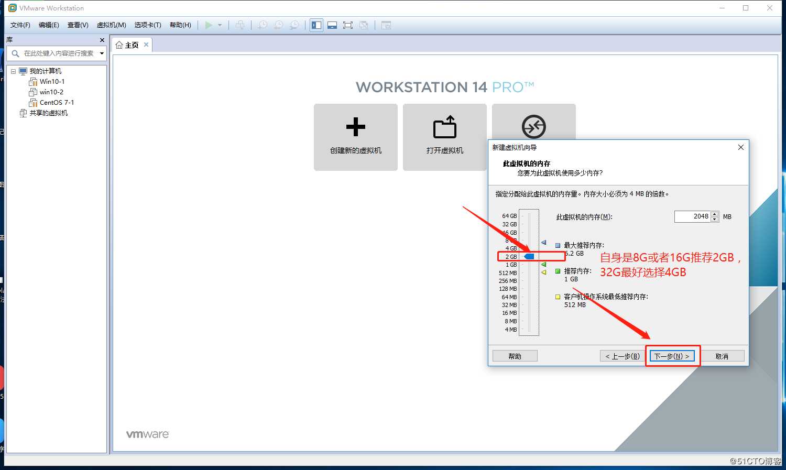Close the 主页 tab

146,45
